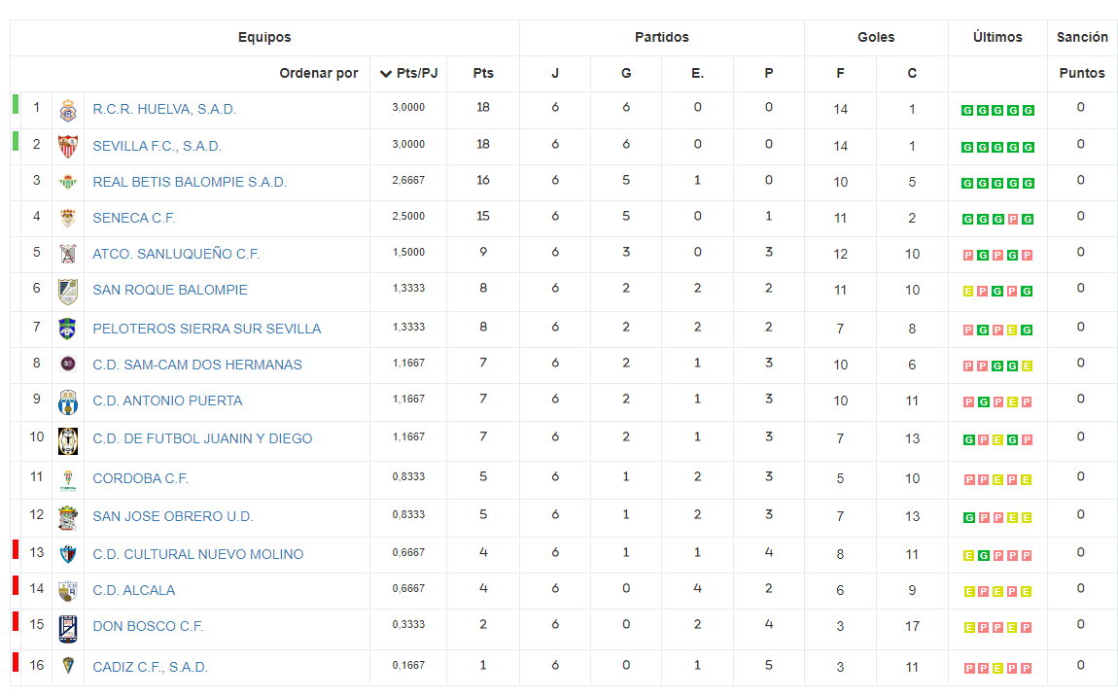Sort by F goals for column
This screenshot has height=697, width=1118.
click(x=840, y=74)
